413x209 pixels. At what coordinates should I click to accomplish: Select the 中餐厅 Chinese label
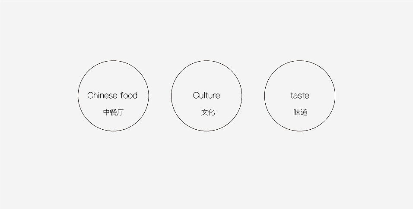(113, 112)
